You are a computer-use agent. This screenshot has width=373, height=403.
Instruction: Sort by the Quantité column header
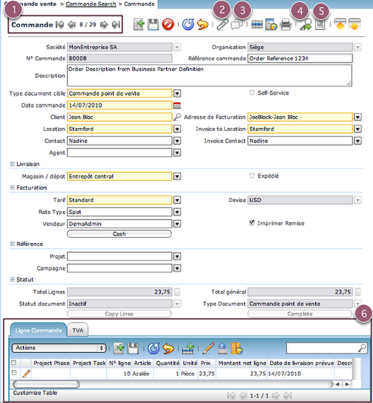point(168,363)
